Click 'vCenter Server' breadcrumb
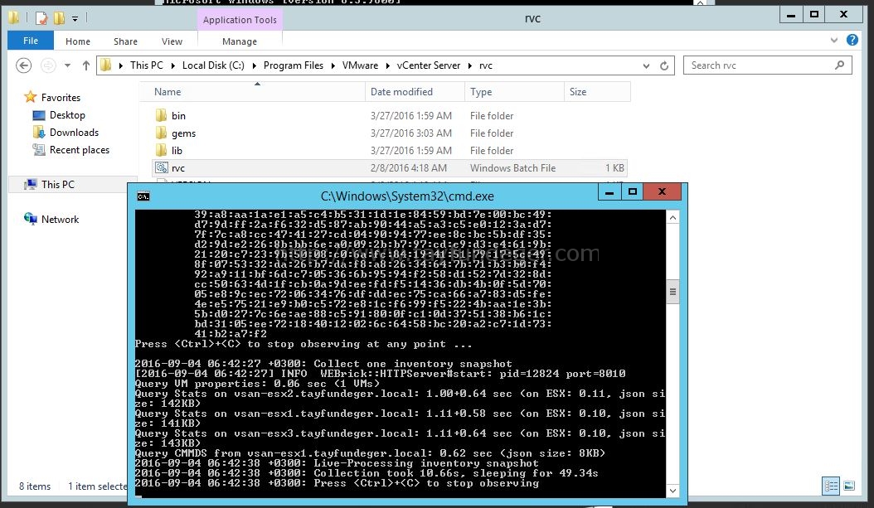This screenshot has height=508, width=874. click(x=429, y=65)
